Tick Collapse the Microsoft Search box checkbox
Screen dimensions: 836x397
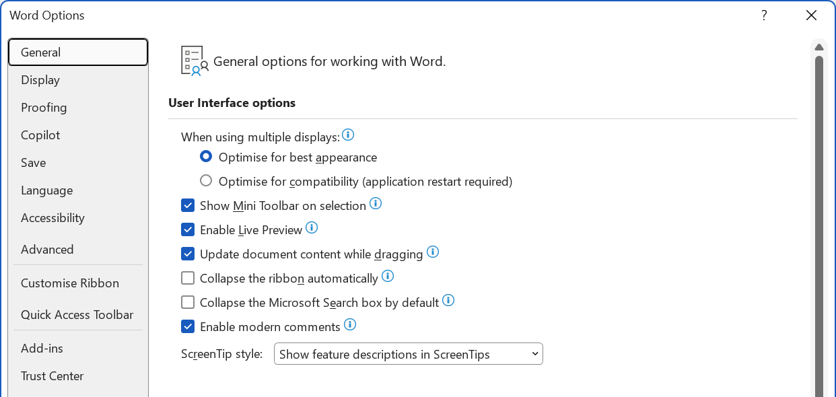[188, 303]
